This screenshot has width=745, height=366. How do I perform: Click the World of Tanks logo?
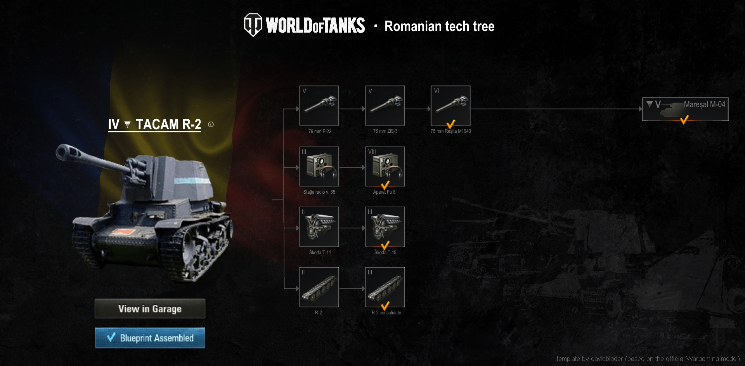(304, 25)
